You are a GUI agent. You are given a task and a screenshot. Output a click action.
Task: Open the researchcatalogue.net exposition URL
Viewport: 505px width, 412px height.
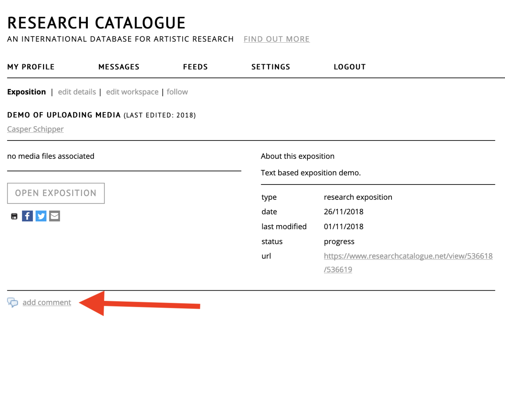[x=408, y=256]
